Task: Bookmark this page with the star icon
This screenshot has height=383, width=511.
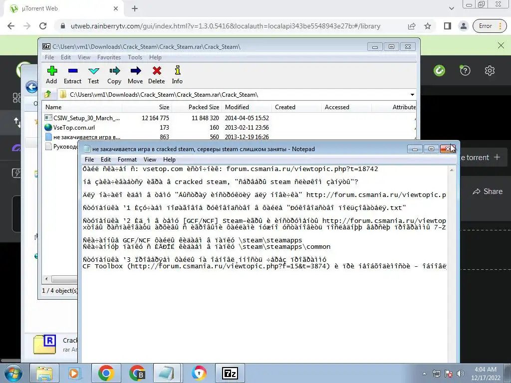Action: (x=428, y=26)
